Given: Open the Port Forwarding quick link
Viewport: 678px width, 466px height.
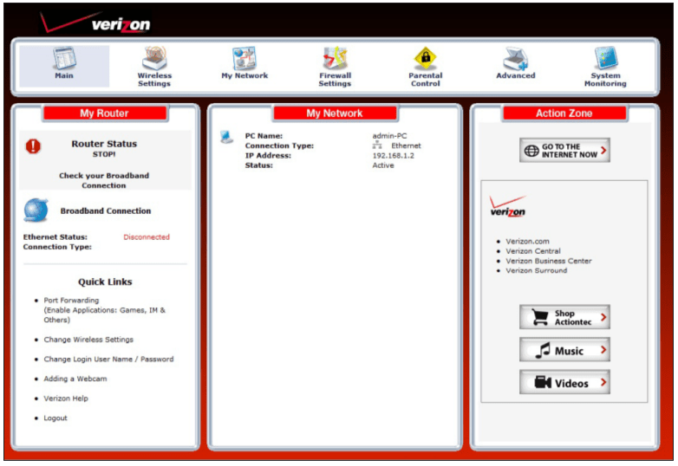Looking at the screenshot, I should pos(71,301).
